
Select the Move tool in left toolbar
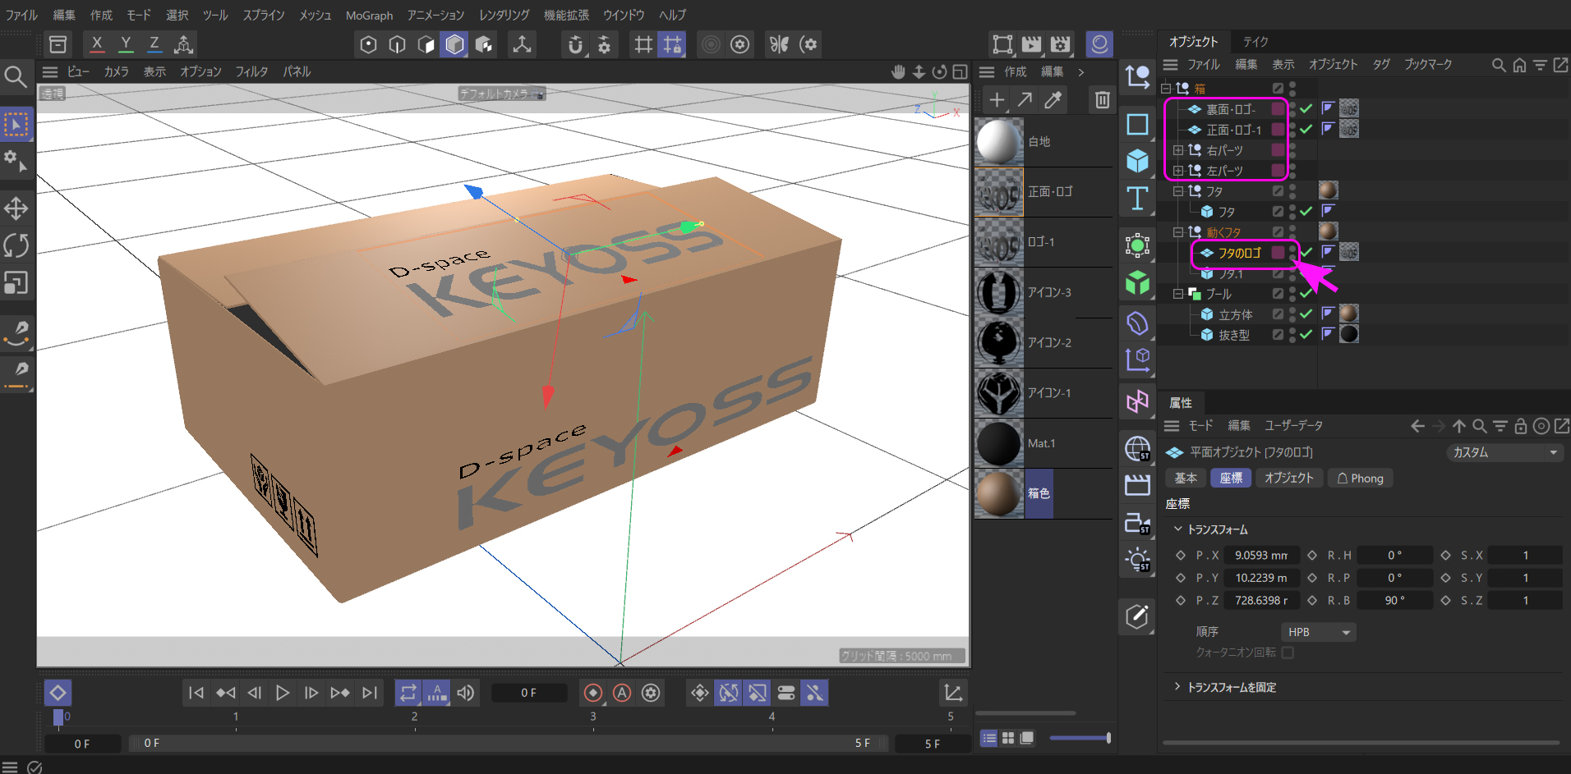pyautogui.click(x=16, y=208)
